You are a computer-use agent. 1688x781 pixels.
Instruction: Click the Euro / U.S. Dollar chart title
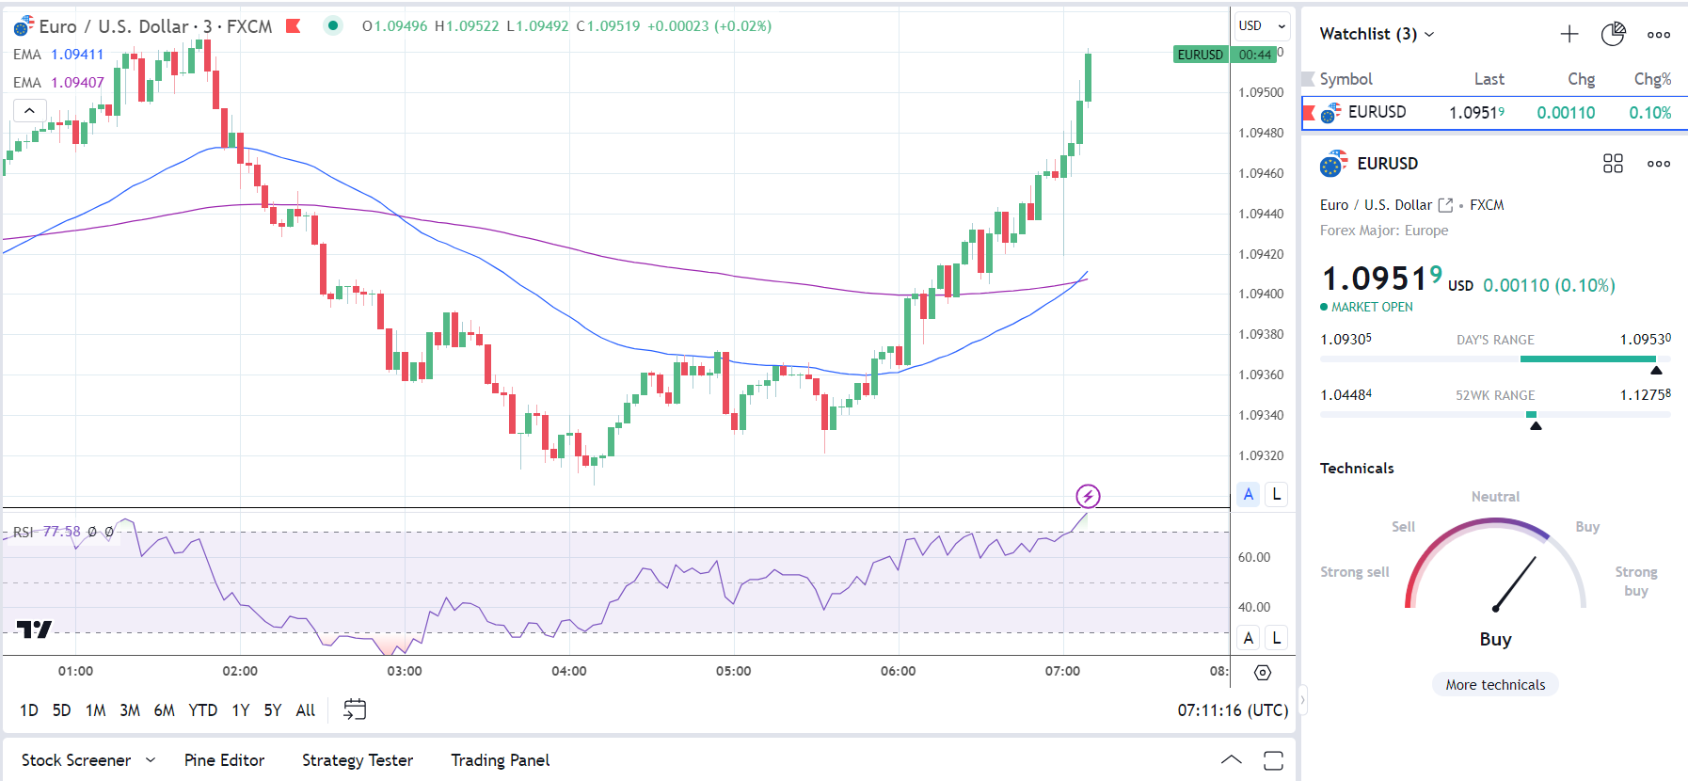tap(115, 26)
